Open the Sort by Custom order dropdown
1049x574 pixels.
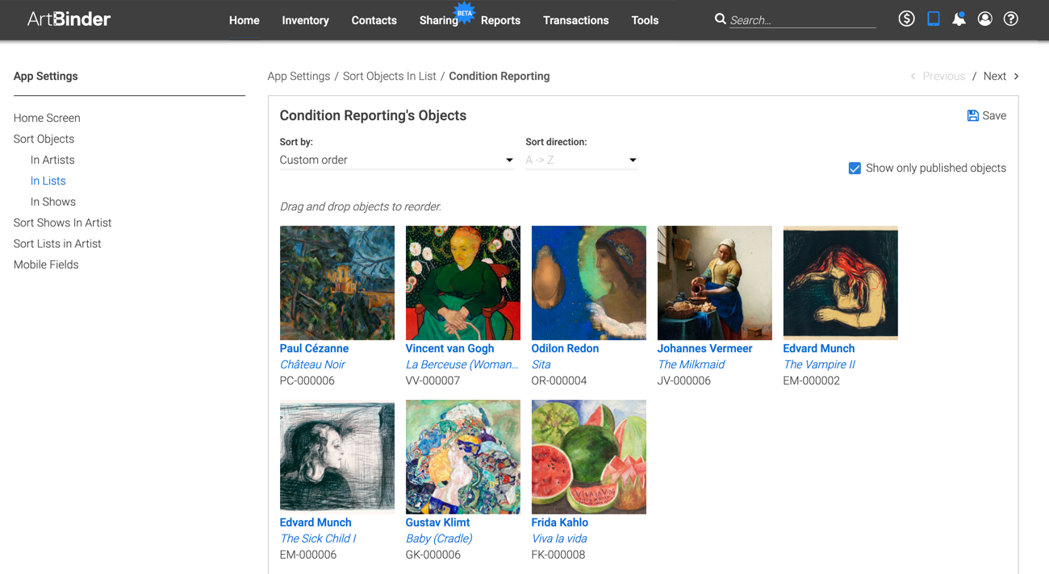[x=396, y=160]
